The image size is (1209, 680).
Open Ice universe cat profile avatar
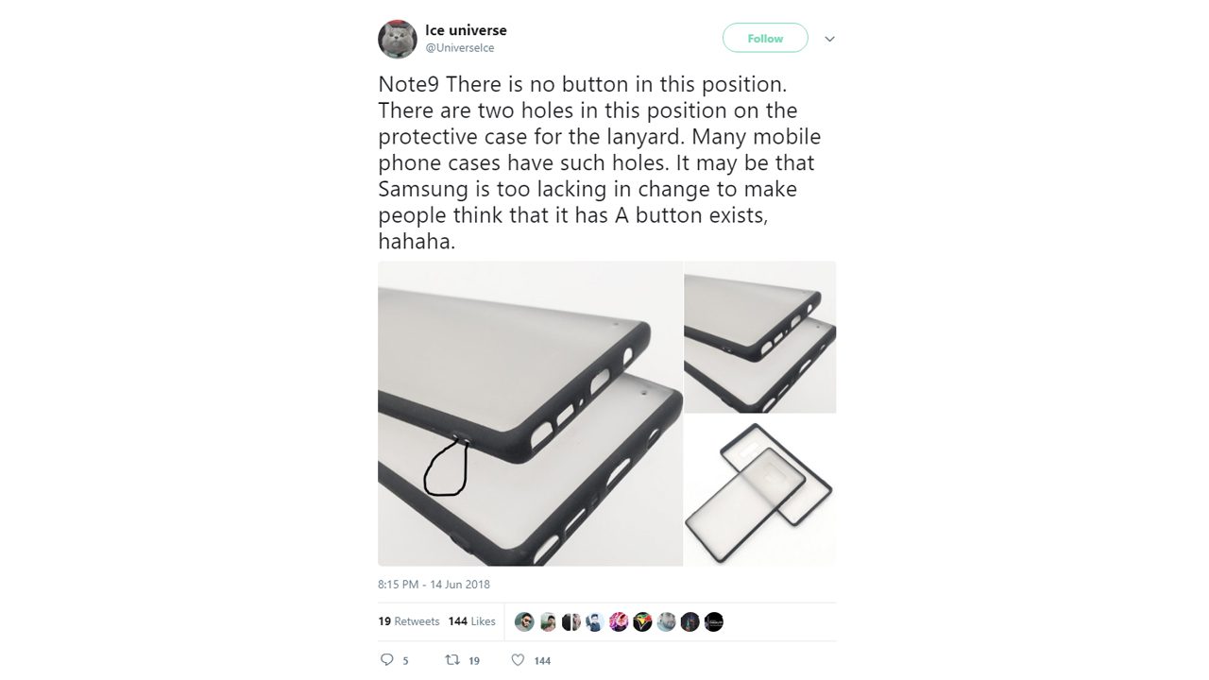click(x=398, y=39)
